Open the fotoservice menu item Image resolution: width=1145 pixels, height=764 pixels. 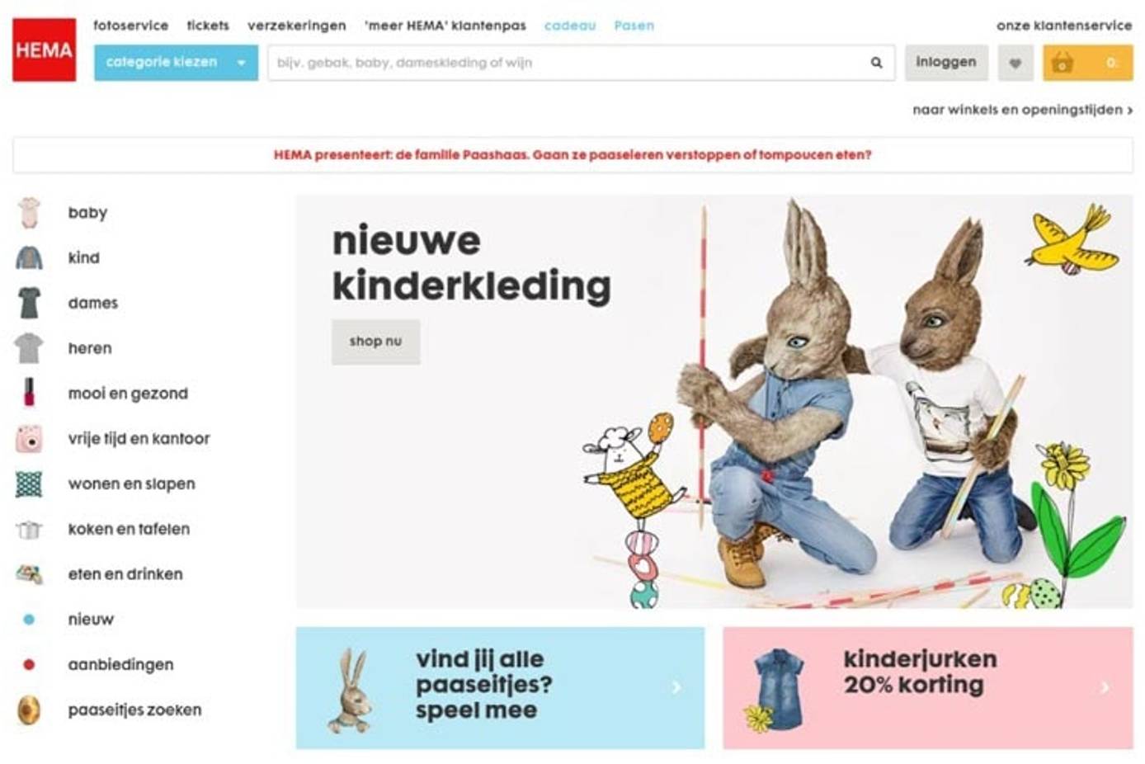130,26
